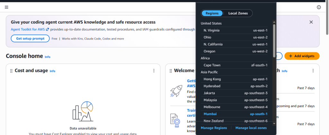Open Info link beside Cost and usage
The width and height of the screenshot is (329, 135).
click(52, 71)
